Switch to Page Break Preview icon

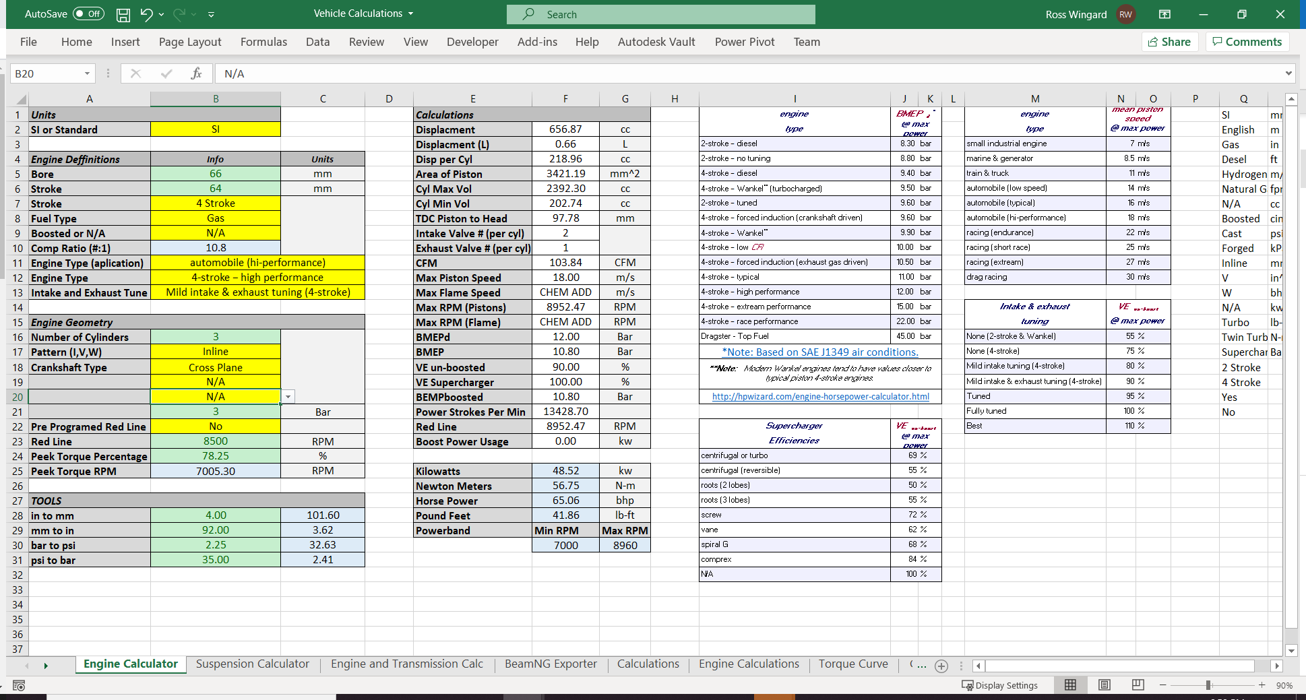1138,685
